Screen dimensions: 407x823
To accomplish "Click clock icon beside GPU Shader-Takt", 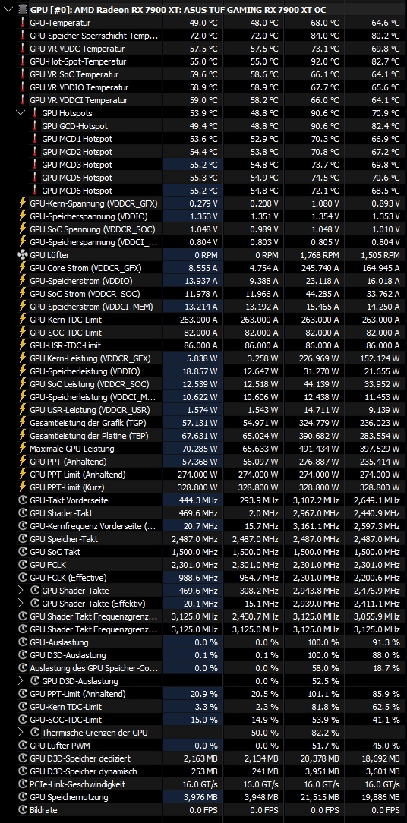I will [x=23, y=512].
